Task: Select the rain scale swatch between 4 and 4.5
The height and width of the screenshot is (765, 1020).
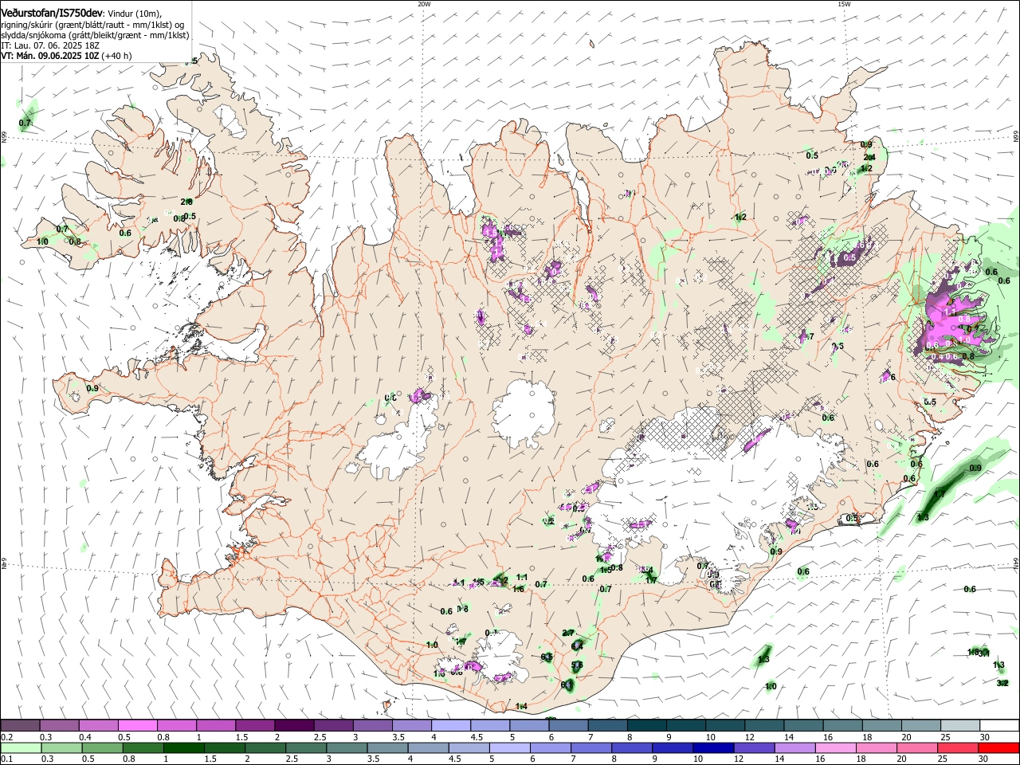Action: click(x=427, y=747)
